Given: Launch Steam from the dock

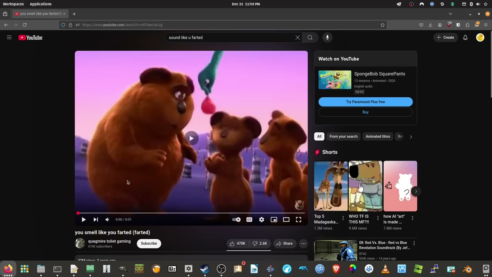Looking at the screenshot, I should click(x=205, y=269).
